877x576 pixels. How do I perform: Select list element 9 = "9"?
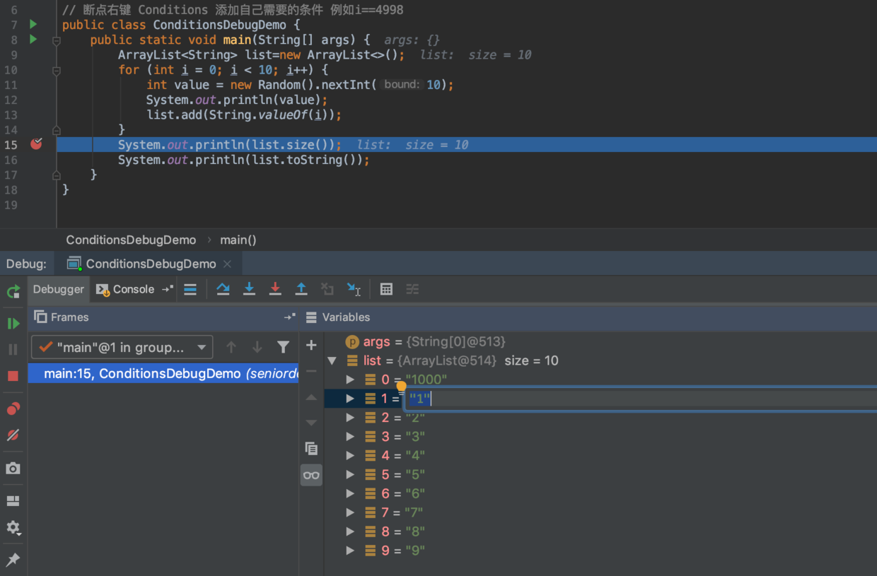(600, 551)
